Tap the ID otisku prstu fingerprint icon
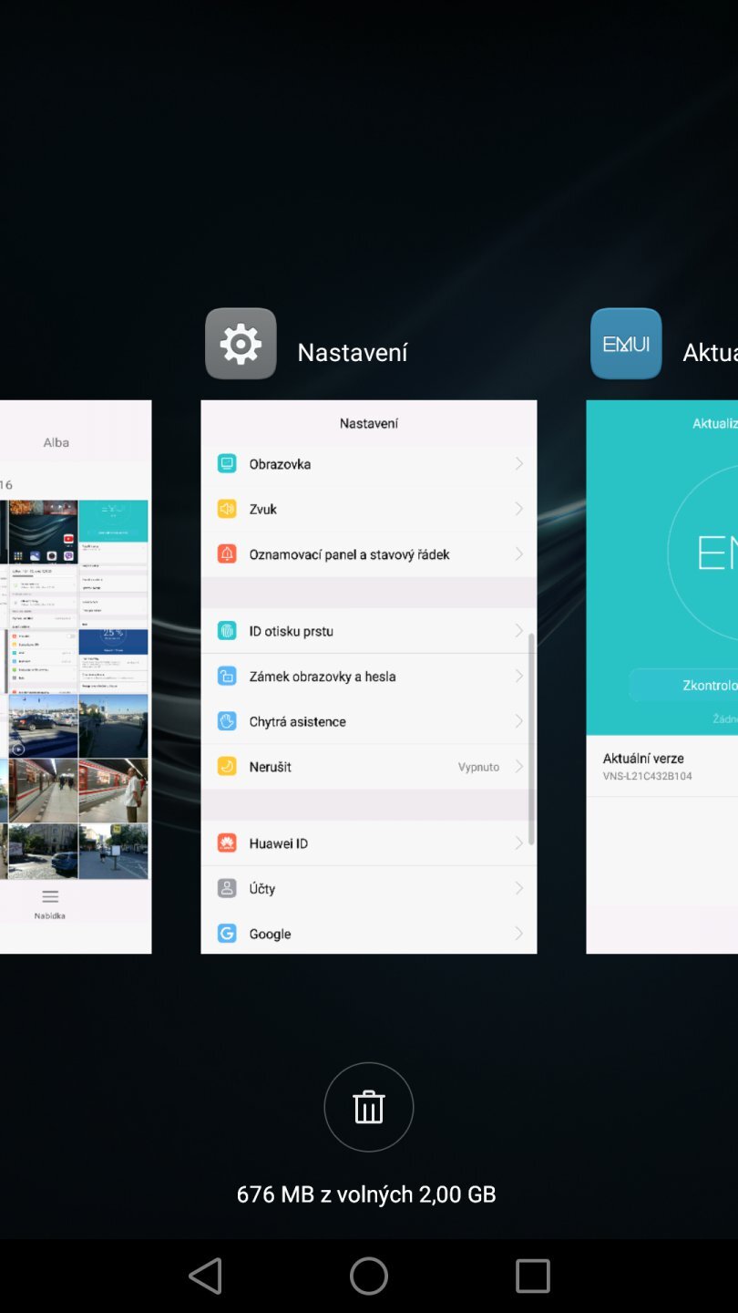Image resolution: width=738 pixels, height=1313 pixels. coord(227,631)
